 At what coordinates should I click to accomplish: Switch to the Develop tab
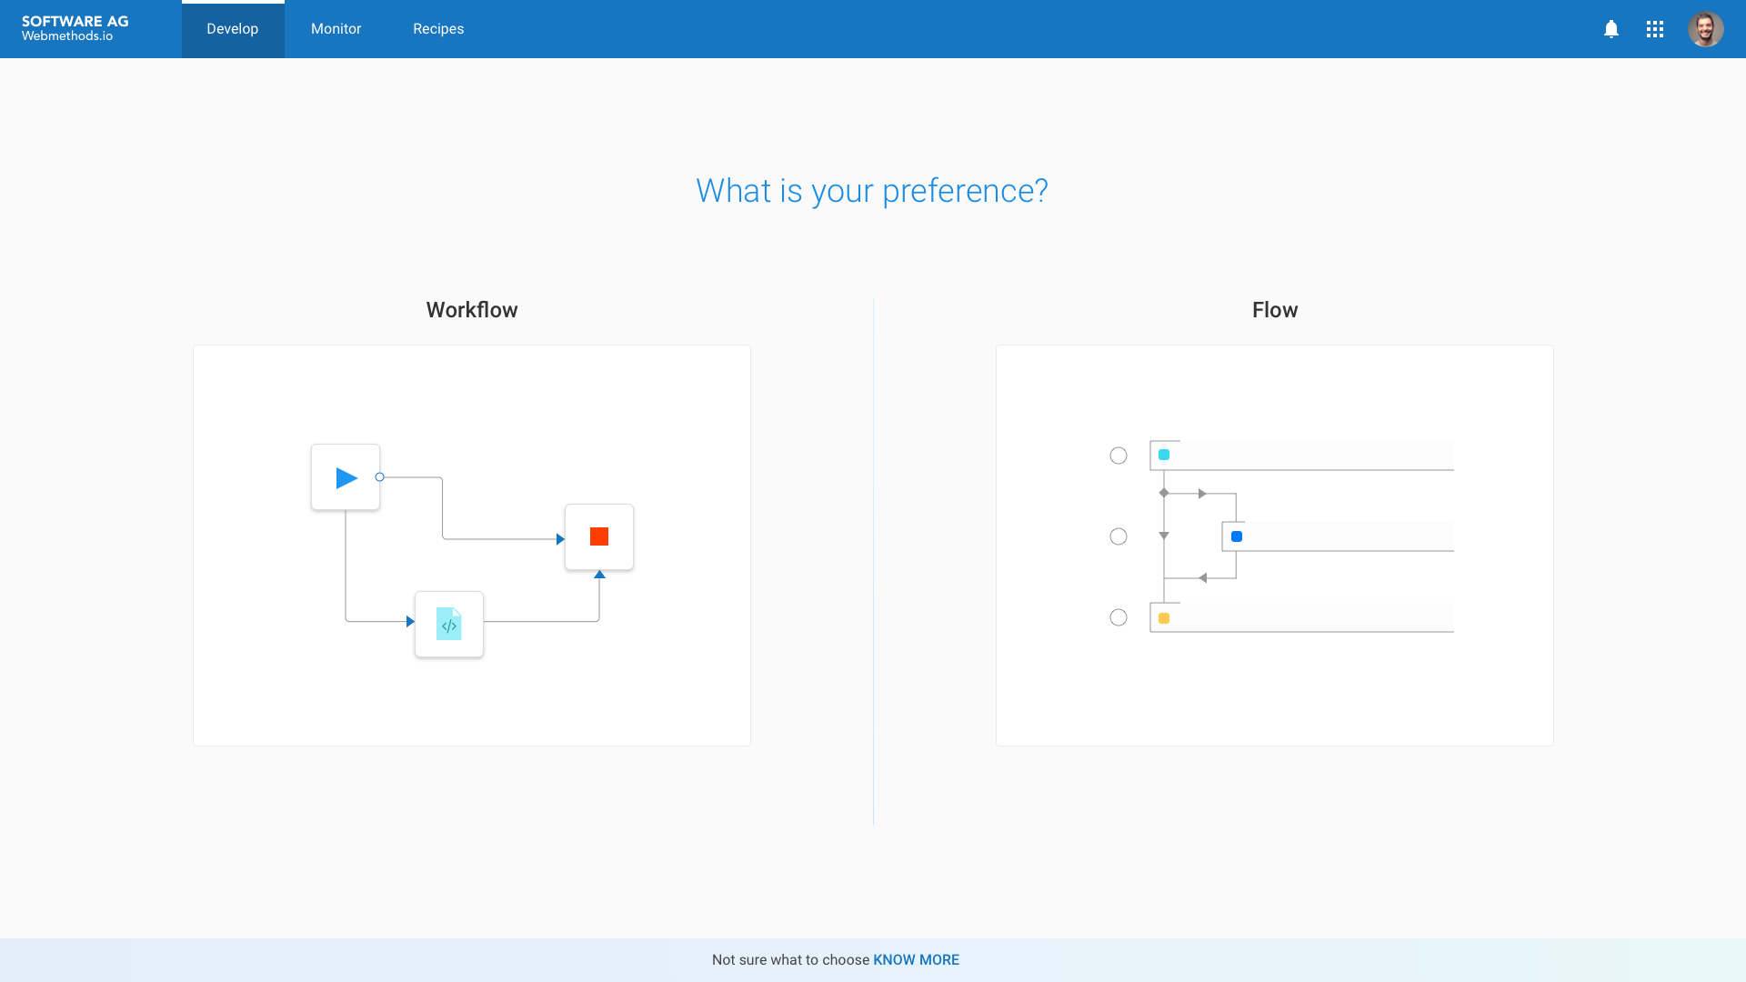coord(233,29)
